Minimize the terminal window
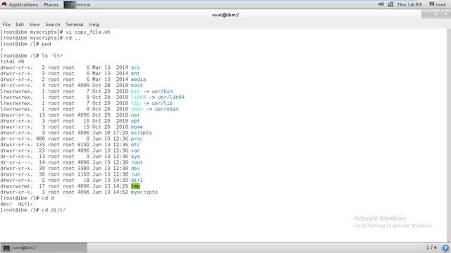 tap(426, 14)
